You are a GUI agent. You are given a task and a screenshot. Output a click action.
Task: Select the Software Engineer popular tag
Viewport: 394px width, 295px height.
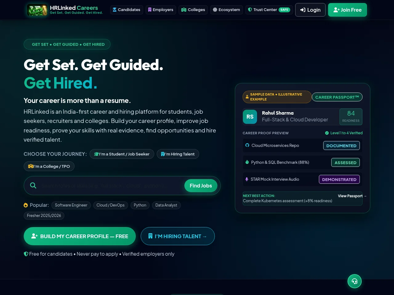tap(71, 205)
